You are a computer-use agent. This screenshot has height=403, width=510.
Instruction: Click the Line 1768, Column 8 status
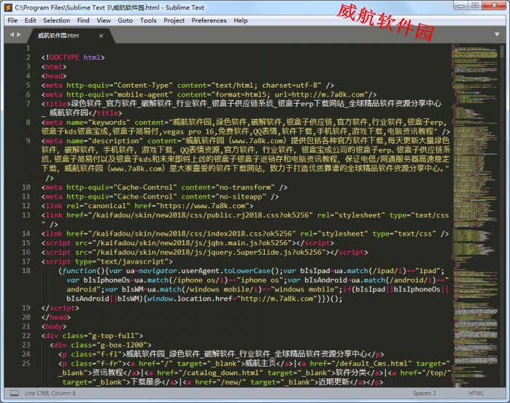(50, 394)
